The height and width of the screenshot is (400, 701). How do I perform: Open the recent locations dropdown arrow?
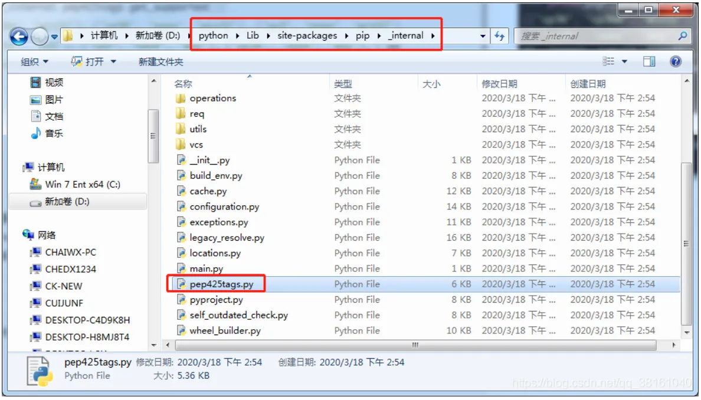[x=54, y=37]
